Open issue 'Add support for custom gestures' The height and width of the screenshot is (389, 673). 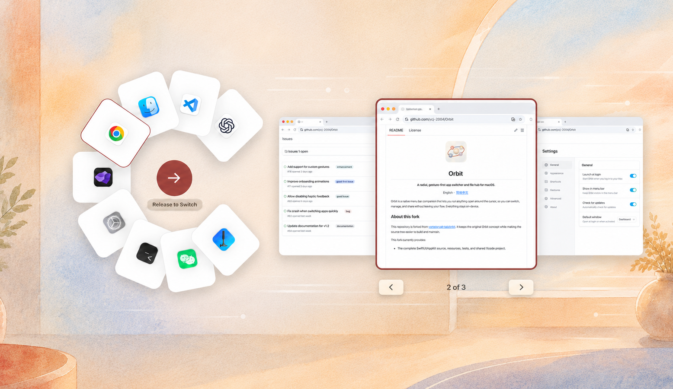pyautogui.click(x=308, y=167)
